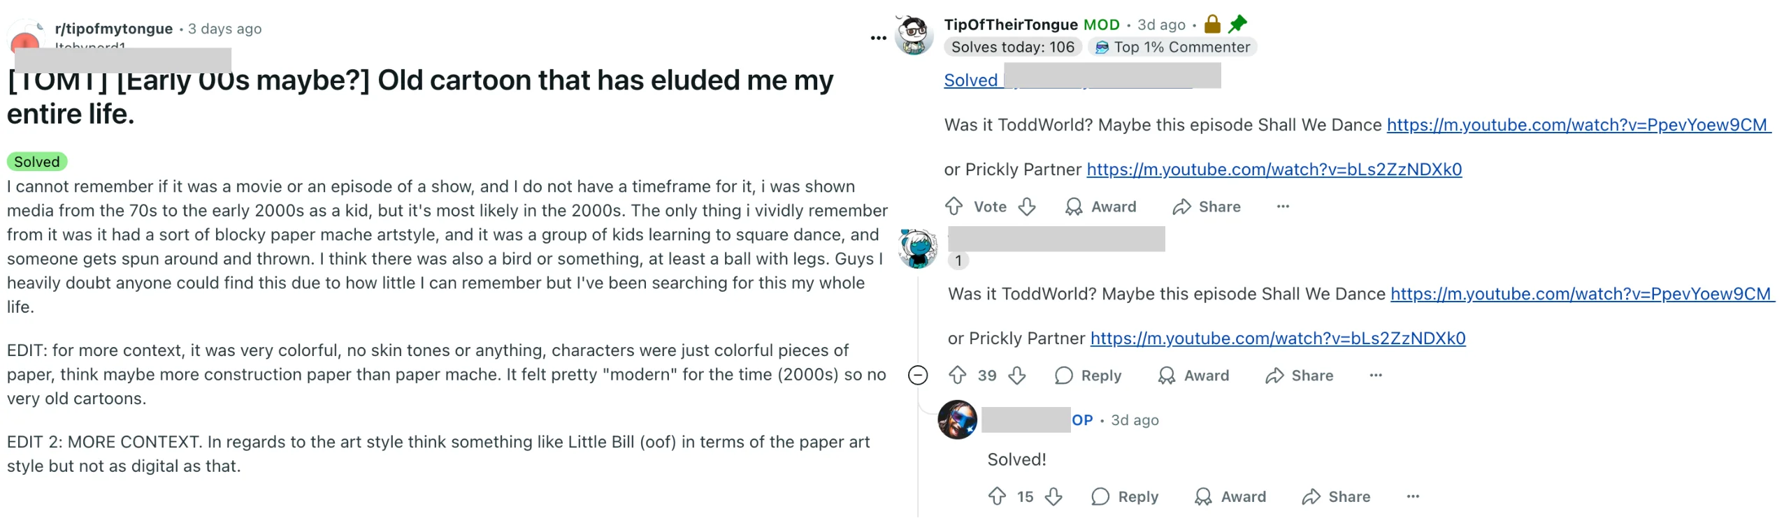Downvote the pinned TipOfTheirTongue mod comment

[1026, 207]
